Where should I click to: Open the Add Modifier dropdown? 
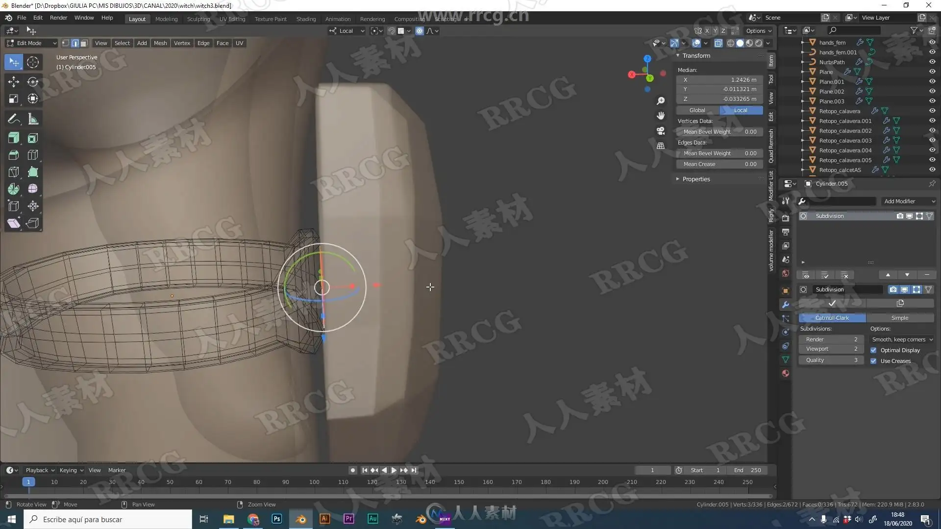click(908, 201)
